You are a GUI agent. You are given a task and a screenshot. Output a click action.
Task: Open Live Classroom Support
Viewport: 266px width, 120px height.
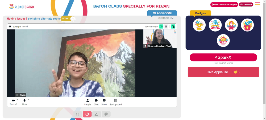pos(224,5)
